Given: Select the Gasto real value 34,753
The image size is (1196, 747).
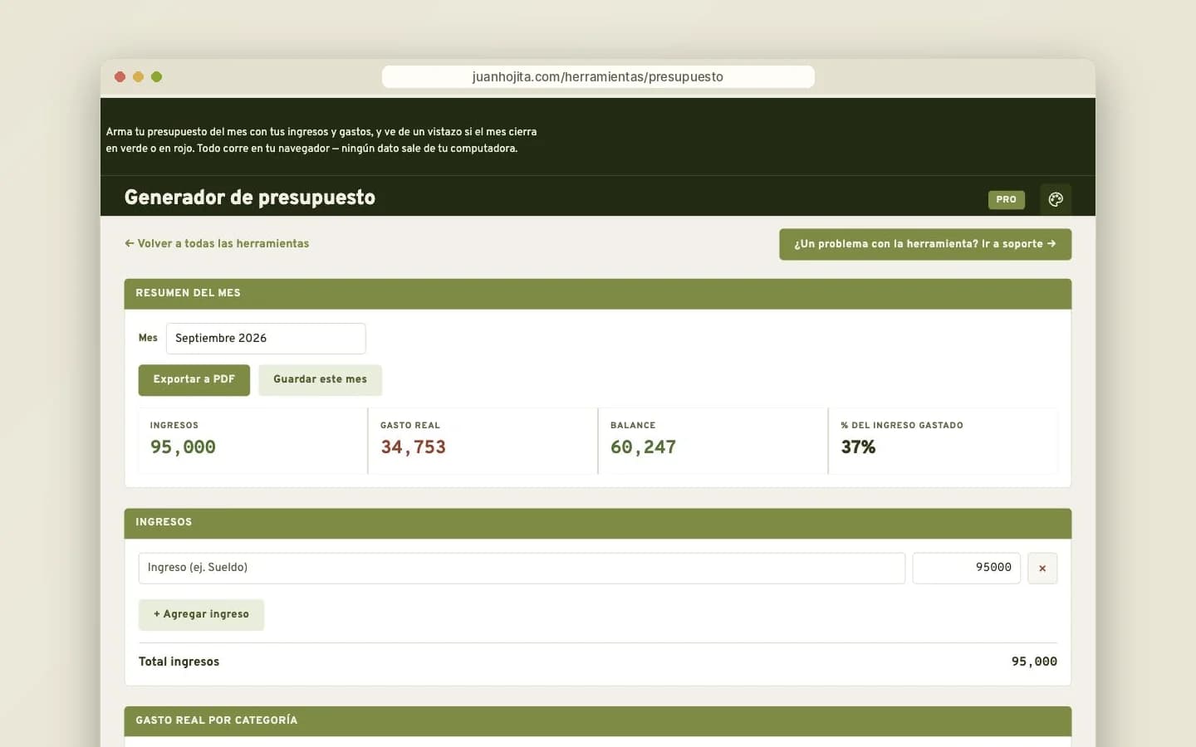Looking at the screenshot, I should point(413,447).
